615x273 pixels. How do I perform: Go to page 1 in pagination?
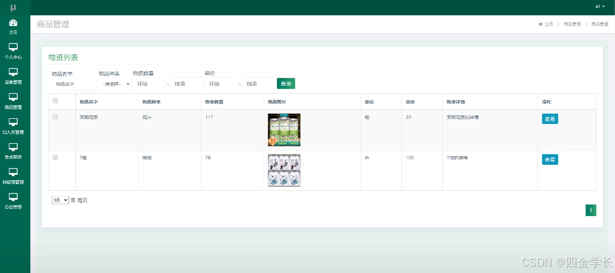click(591, 210)
